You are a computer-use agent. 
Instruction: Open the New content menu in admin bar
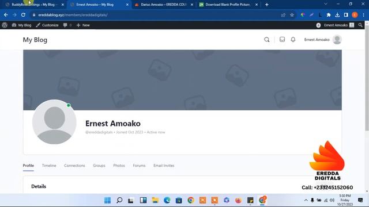click(83, 25)
